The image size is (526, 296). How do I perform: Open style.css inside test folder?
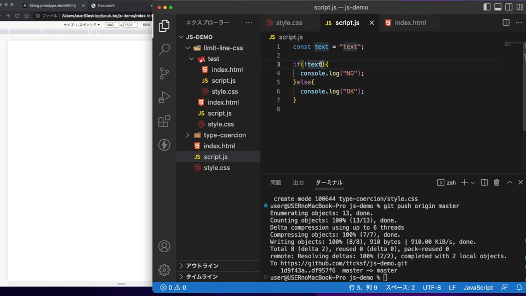pos(219,92)
